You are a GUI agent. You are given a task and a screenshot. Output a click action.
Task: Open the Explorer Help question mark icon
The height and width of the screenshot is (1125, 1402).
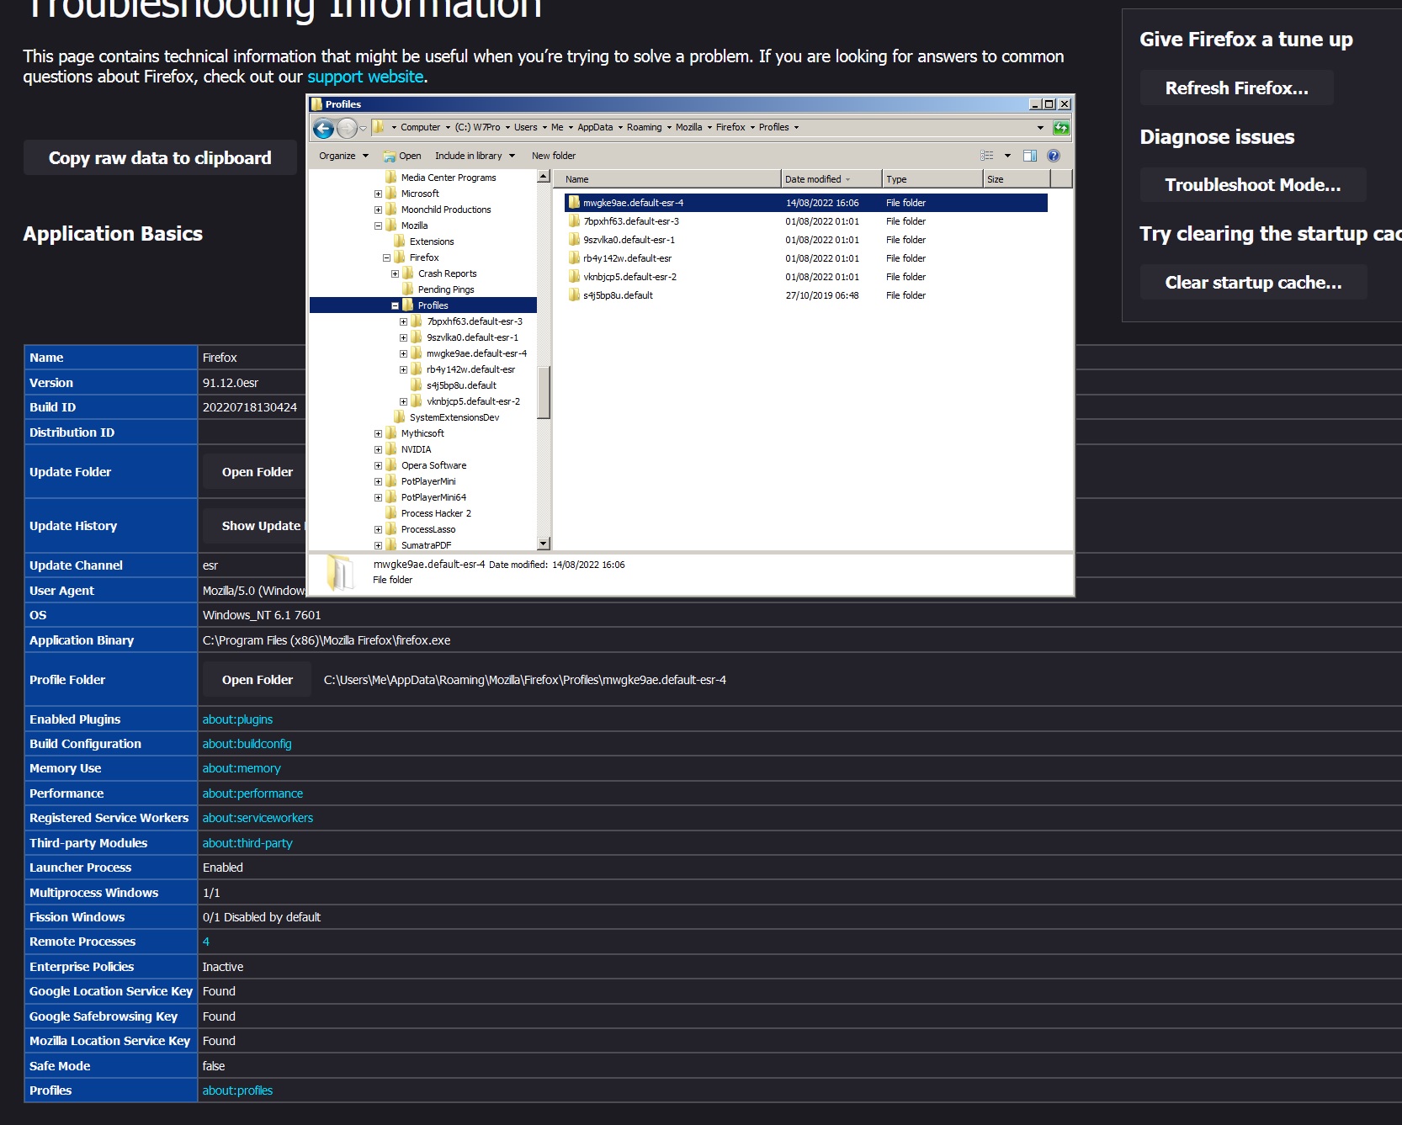(x=1054, y=156)
